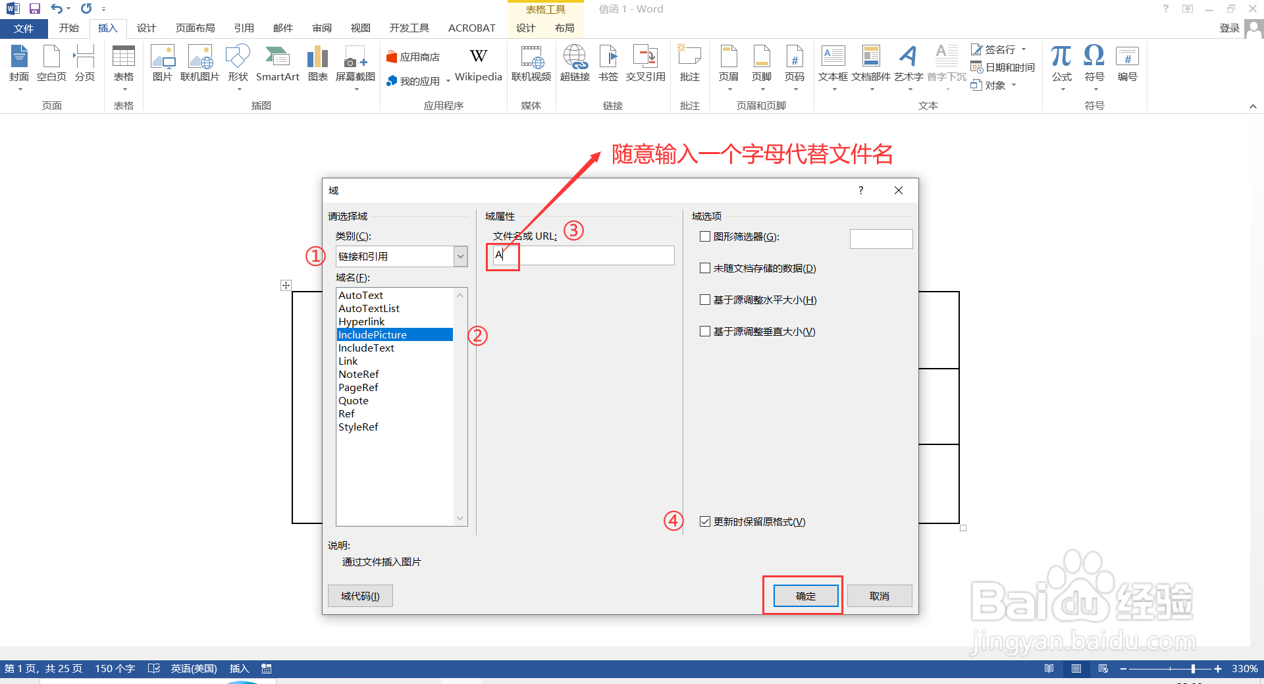Insert a bookmark with the 书签 icon
Screen dimensions: 1264x684
(608, 63)
